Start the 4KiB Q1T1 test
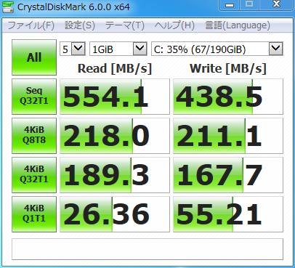The image size is (295, 268). pyautogui.click(x=34, y=214)
